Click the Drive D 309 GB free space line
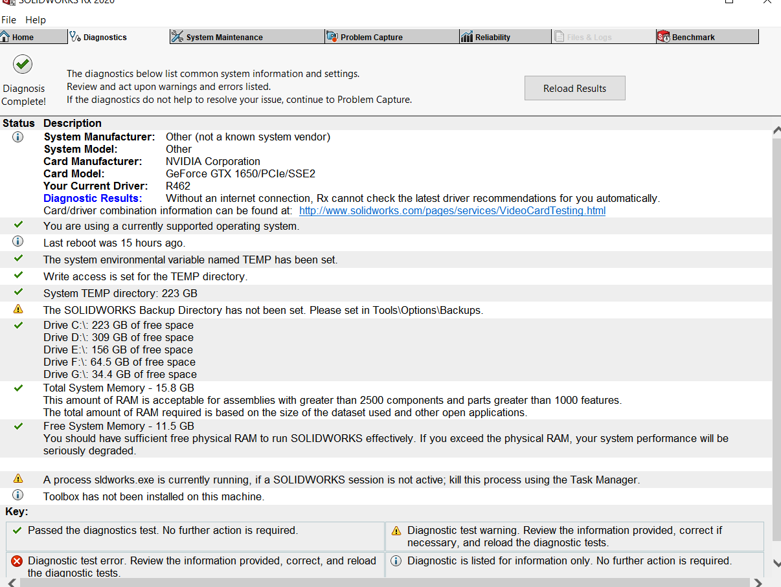The width and height of the screenshot is (781, 587). pos(119,337)
